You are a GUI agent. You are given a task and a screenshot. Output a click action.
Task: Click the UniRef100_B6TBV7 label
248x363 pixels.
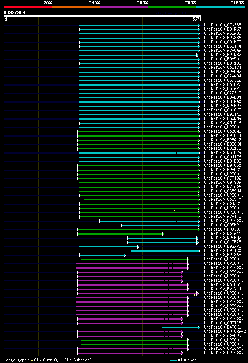pos(222,84)
